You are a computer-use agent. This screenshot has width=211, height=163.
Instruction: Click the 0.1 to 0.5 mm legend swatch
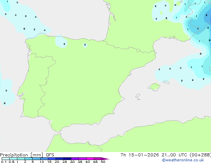pyautogui.click(x=6, y=159)
